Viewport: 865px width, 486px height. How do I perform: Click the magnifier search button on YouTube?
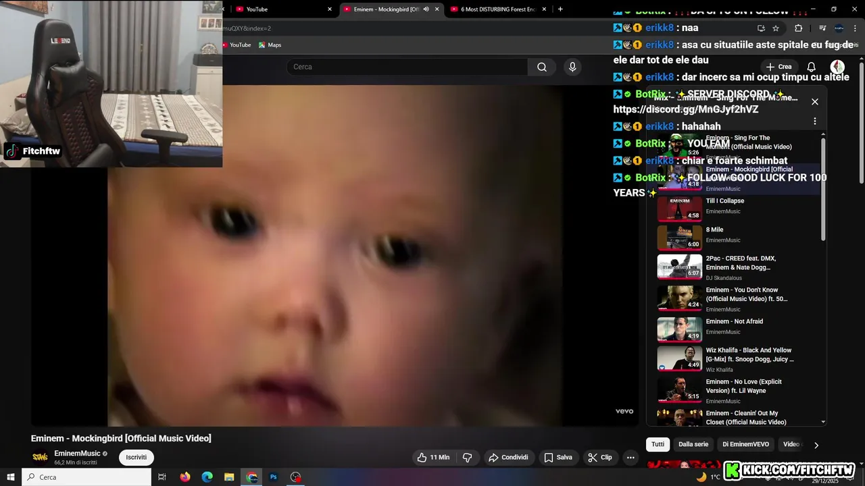pos(542,67)
